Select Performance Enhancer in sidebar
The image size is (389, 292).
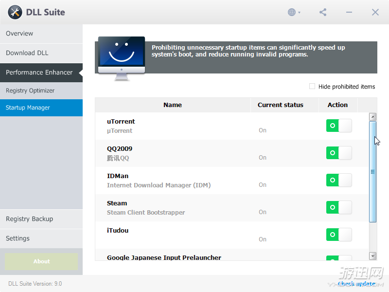(x=41, y=73)
